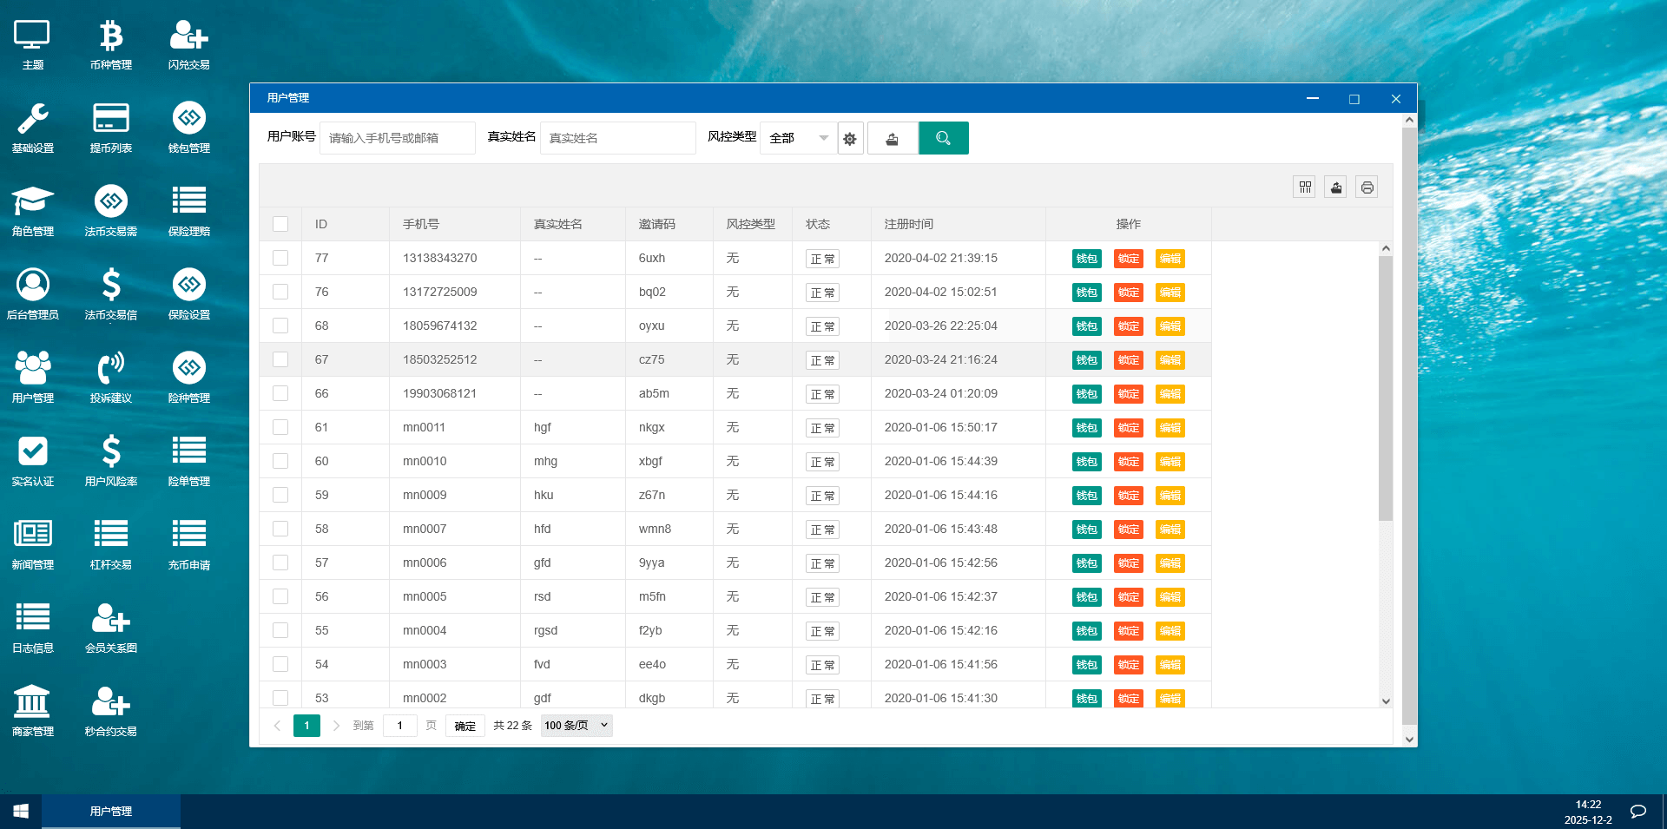The width and height of the screenshot is (1667, 829).
Task: Open 险单管理 list icon
Action: click(188, 460)
